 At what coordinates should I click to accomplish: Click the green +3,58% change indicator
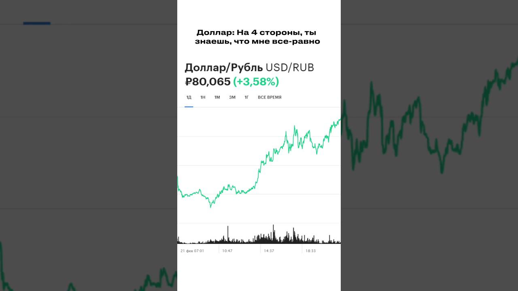(256, 82)
